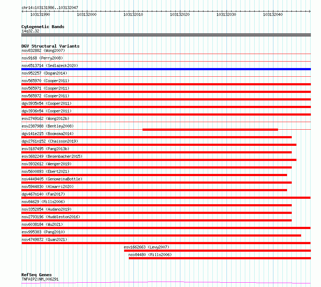Click the ruler position 103131990
This screenshot has height=287, width=321.
40,14
